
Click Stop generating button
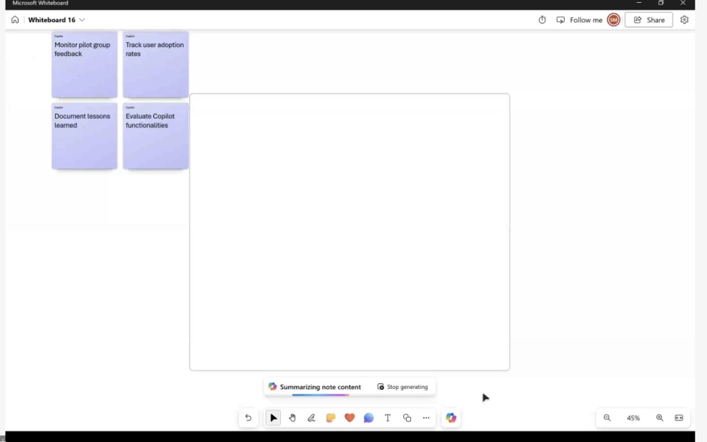coord(403,387)
